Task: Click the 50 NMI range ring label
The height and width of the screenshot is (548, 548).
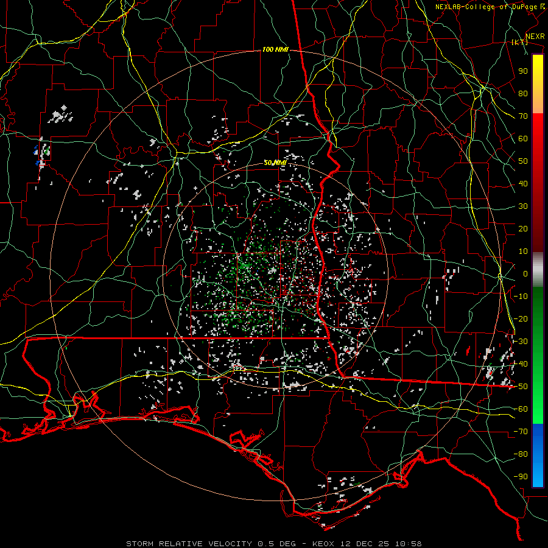Action: (x=275, y=163)
